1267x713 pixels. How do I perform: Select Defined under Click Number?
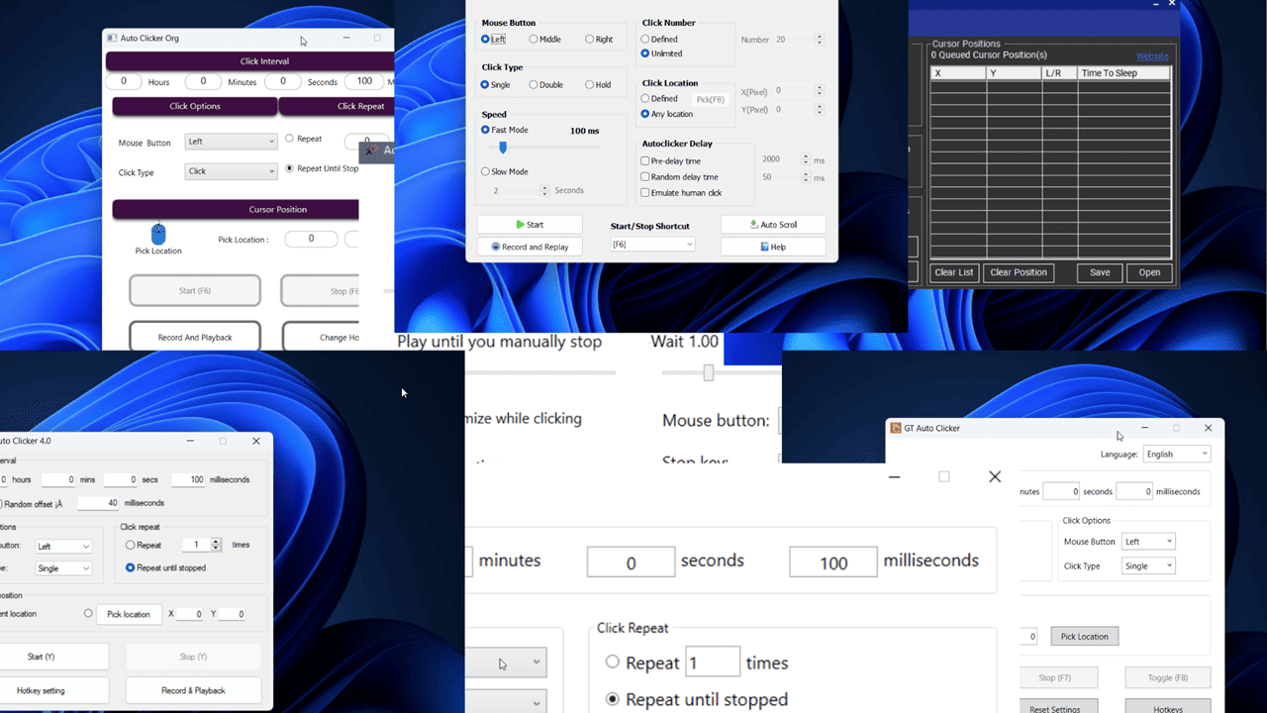pyautogui.click(x=645, y=40)
